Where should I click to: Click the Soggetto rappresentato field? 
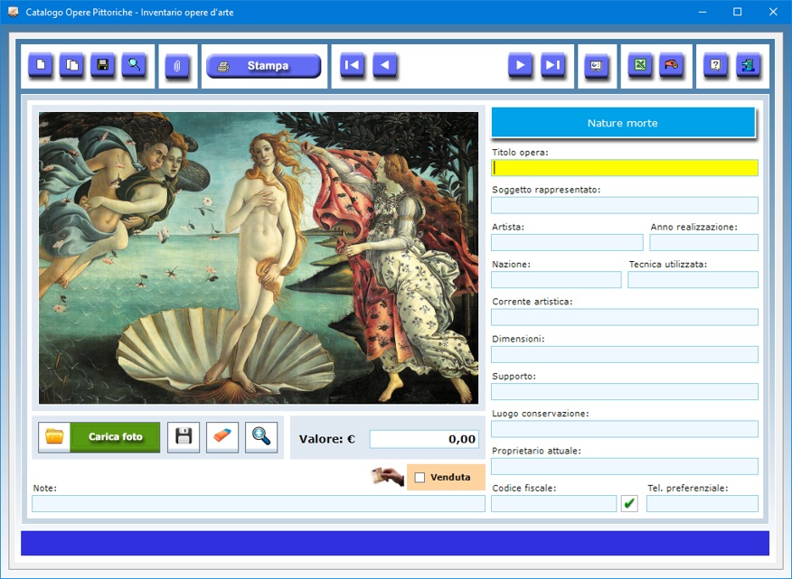(625, 205)
